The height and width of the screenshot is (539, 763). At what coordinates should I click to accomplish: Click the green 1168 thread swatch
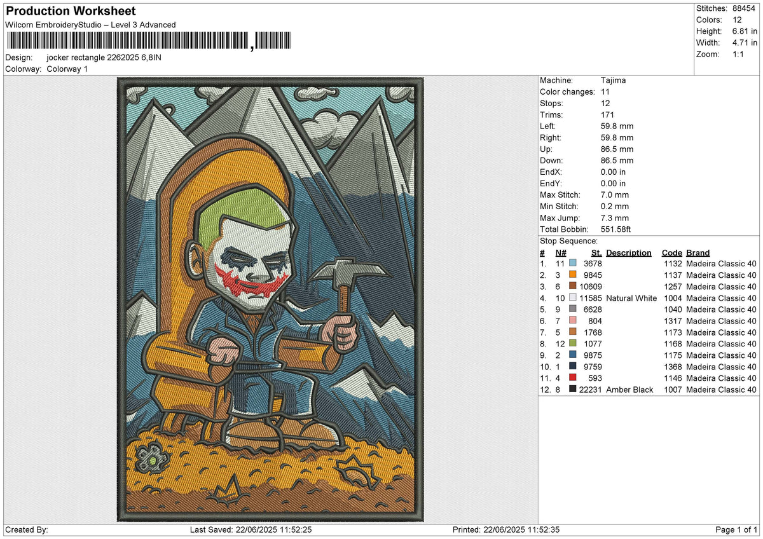click(x=573, y=344)
